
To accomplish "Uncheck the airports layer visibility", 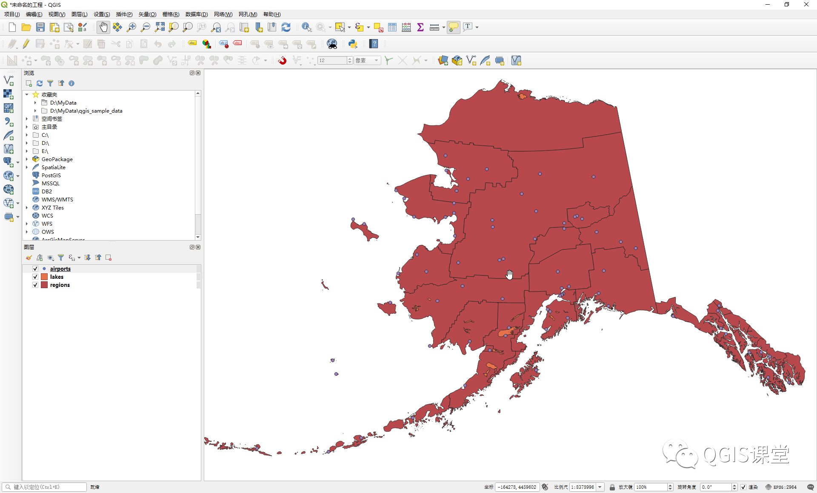I will click(x=35, y=269).
